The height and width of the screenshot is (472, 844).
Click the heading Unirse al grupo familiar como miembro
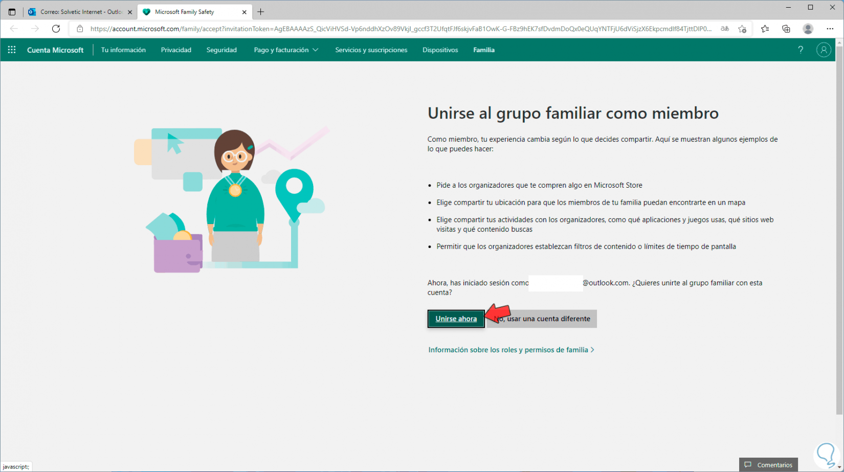pos(573,113)
